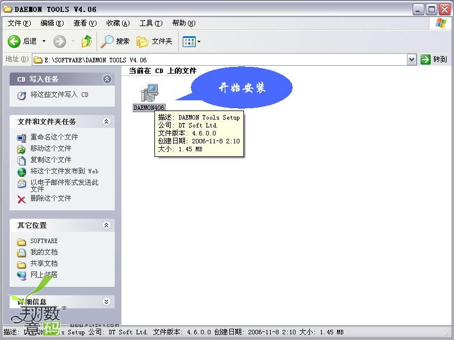Image resolution: width=454 pixels, height=340 pixels.
Task: Click the e-mail envelope icon
Action: 22,184
